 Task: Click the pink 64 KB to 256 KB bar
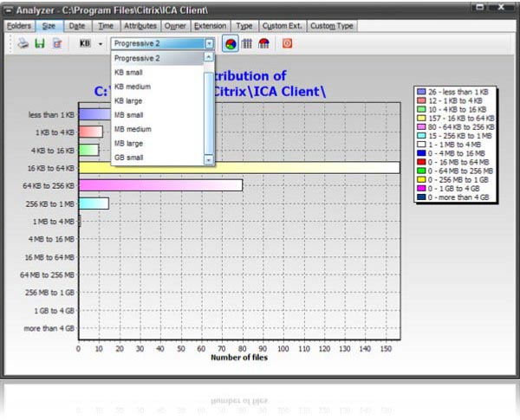[x=160, y=185]
